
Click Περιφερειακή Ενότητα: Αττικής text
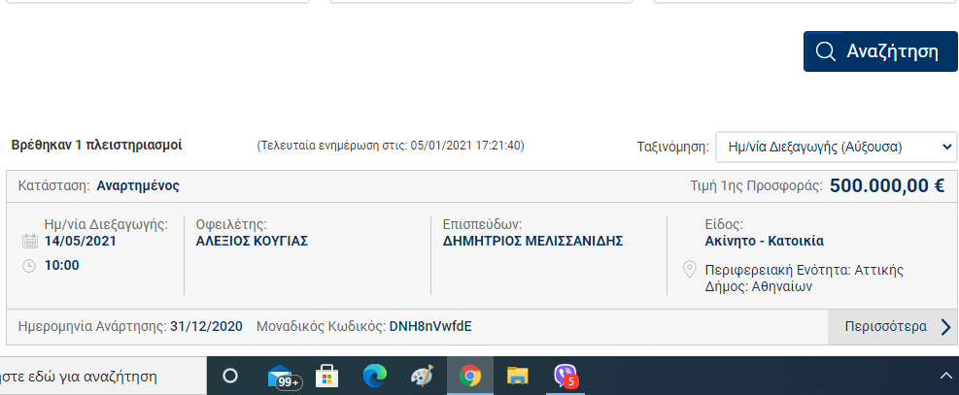(x=805, y=270)
